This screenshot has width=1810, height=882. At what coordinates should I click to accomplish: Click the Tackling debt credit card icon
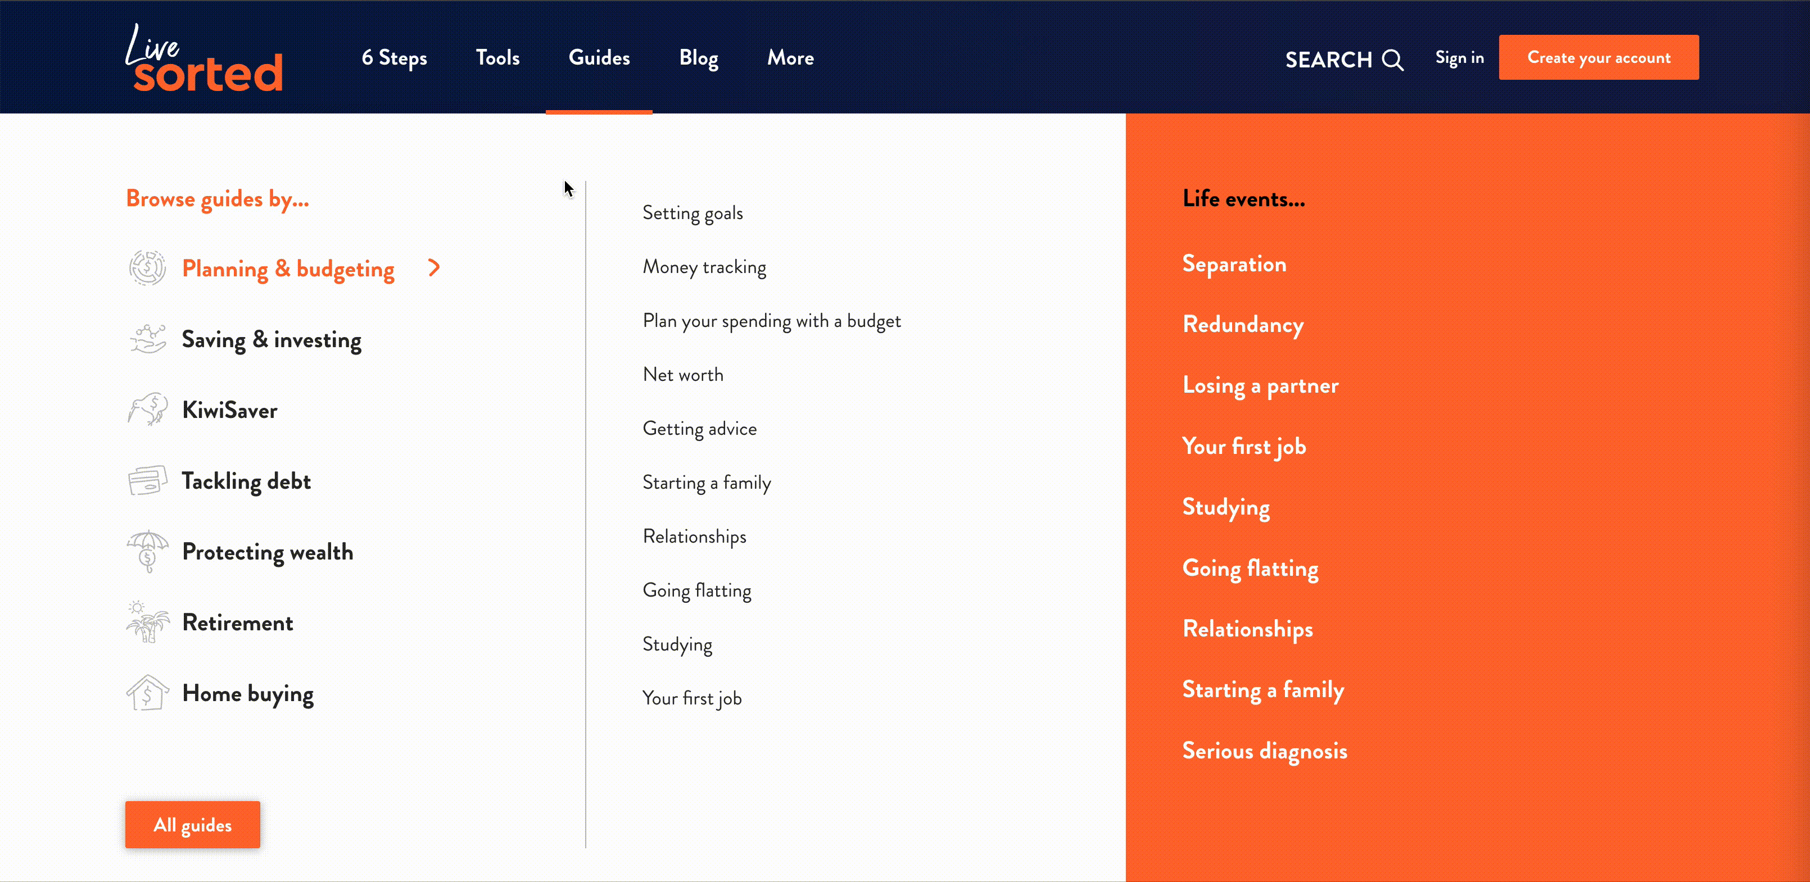pos(147,481)
